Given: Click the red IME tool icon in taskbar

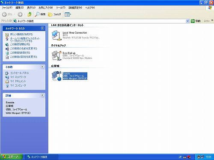Looking at the screenshot, I should pos(189,157).
